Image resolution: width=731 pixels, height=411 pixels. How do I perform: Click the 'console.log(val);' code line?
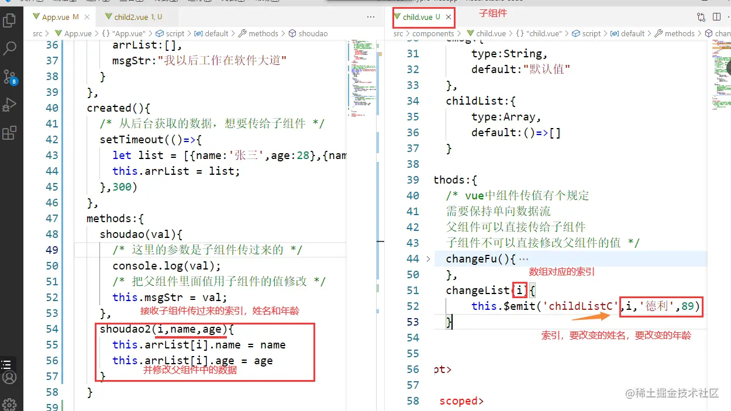(x=167, y=265)
